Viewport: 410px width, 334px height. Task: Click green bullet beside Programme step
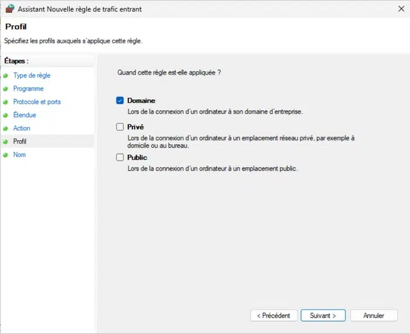(6, 89)
